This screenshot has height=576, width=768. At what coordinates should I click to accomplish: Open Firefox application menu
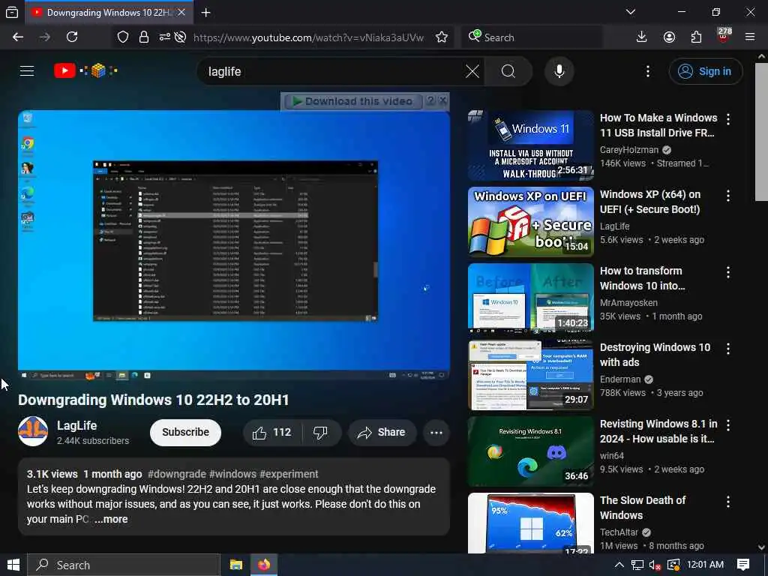pyautogui.click(x=750, y=37)
